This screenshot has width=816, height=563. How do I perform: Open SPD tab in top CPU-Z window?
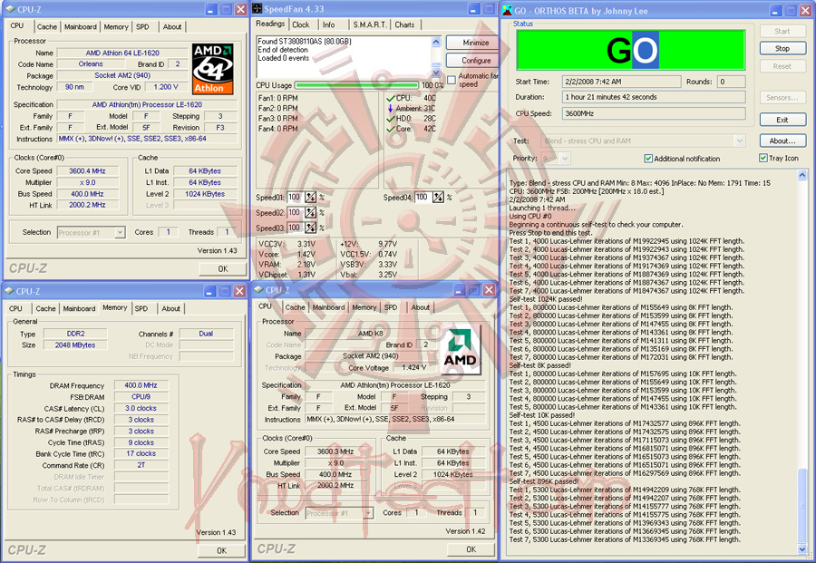tap(142, 26)
